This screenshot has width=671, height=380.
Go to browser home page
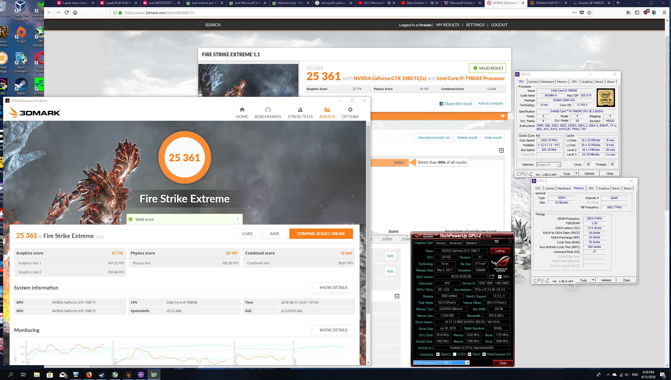[x=75, y=12]
